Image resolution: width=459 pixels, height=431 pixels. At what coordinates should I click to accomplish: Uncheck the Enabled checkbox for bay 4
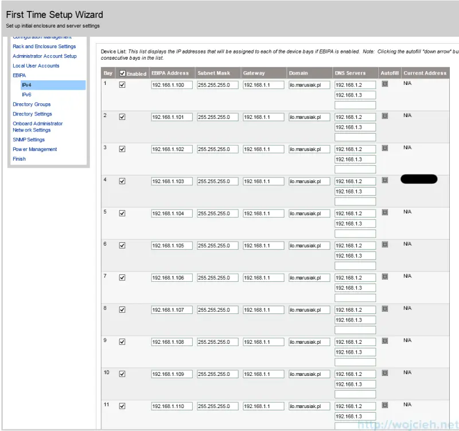click(122, 181)
